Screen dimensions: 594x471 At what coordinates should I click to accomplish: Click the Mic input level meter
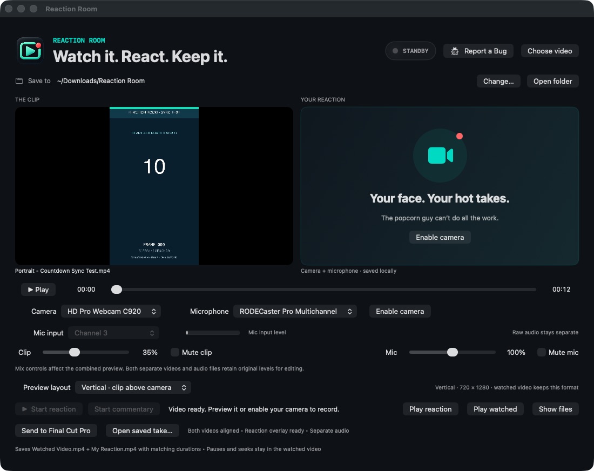tap(213, 333)
